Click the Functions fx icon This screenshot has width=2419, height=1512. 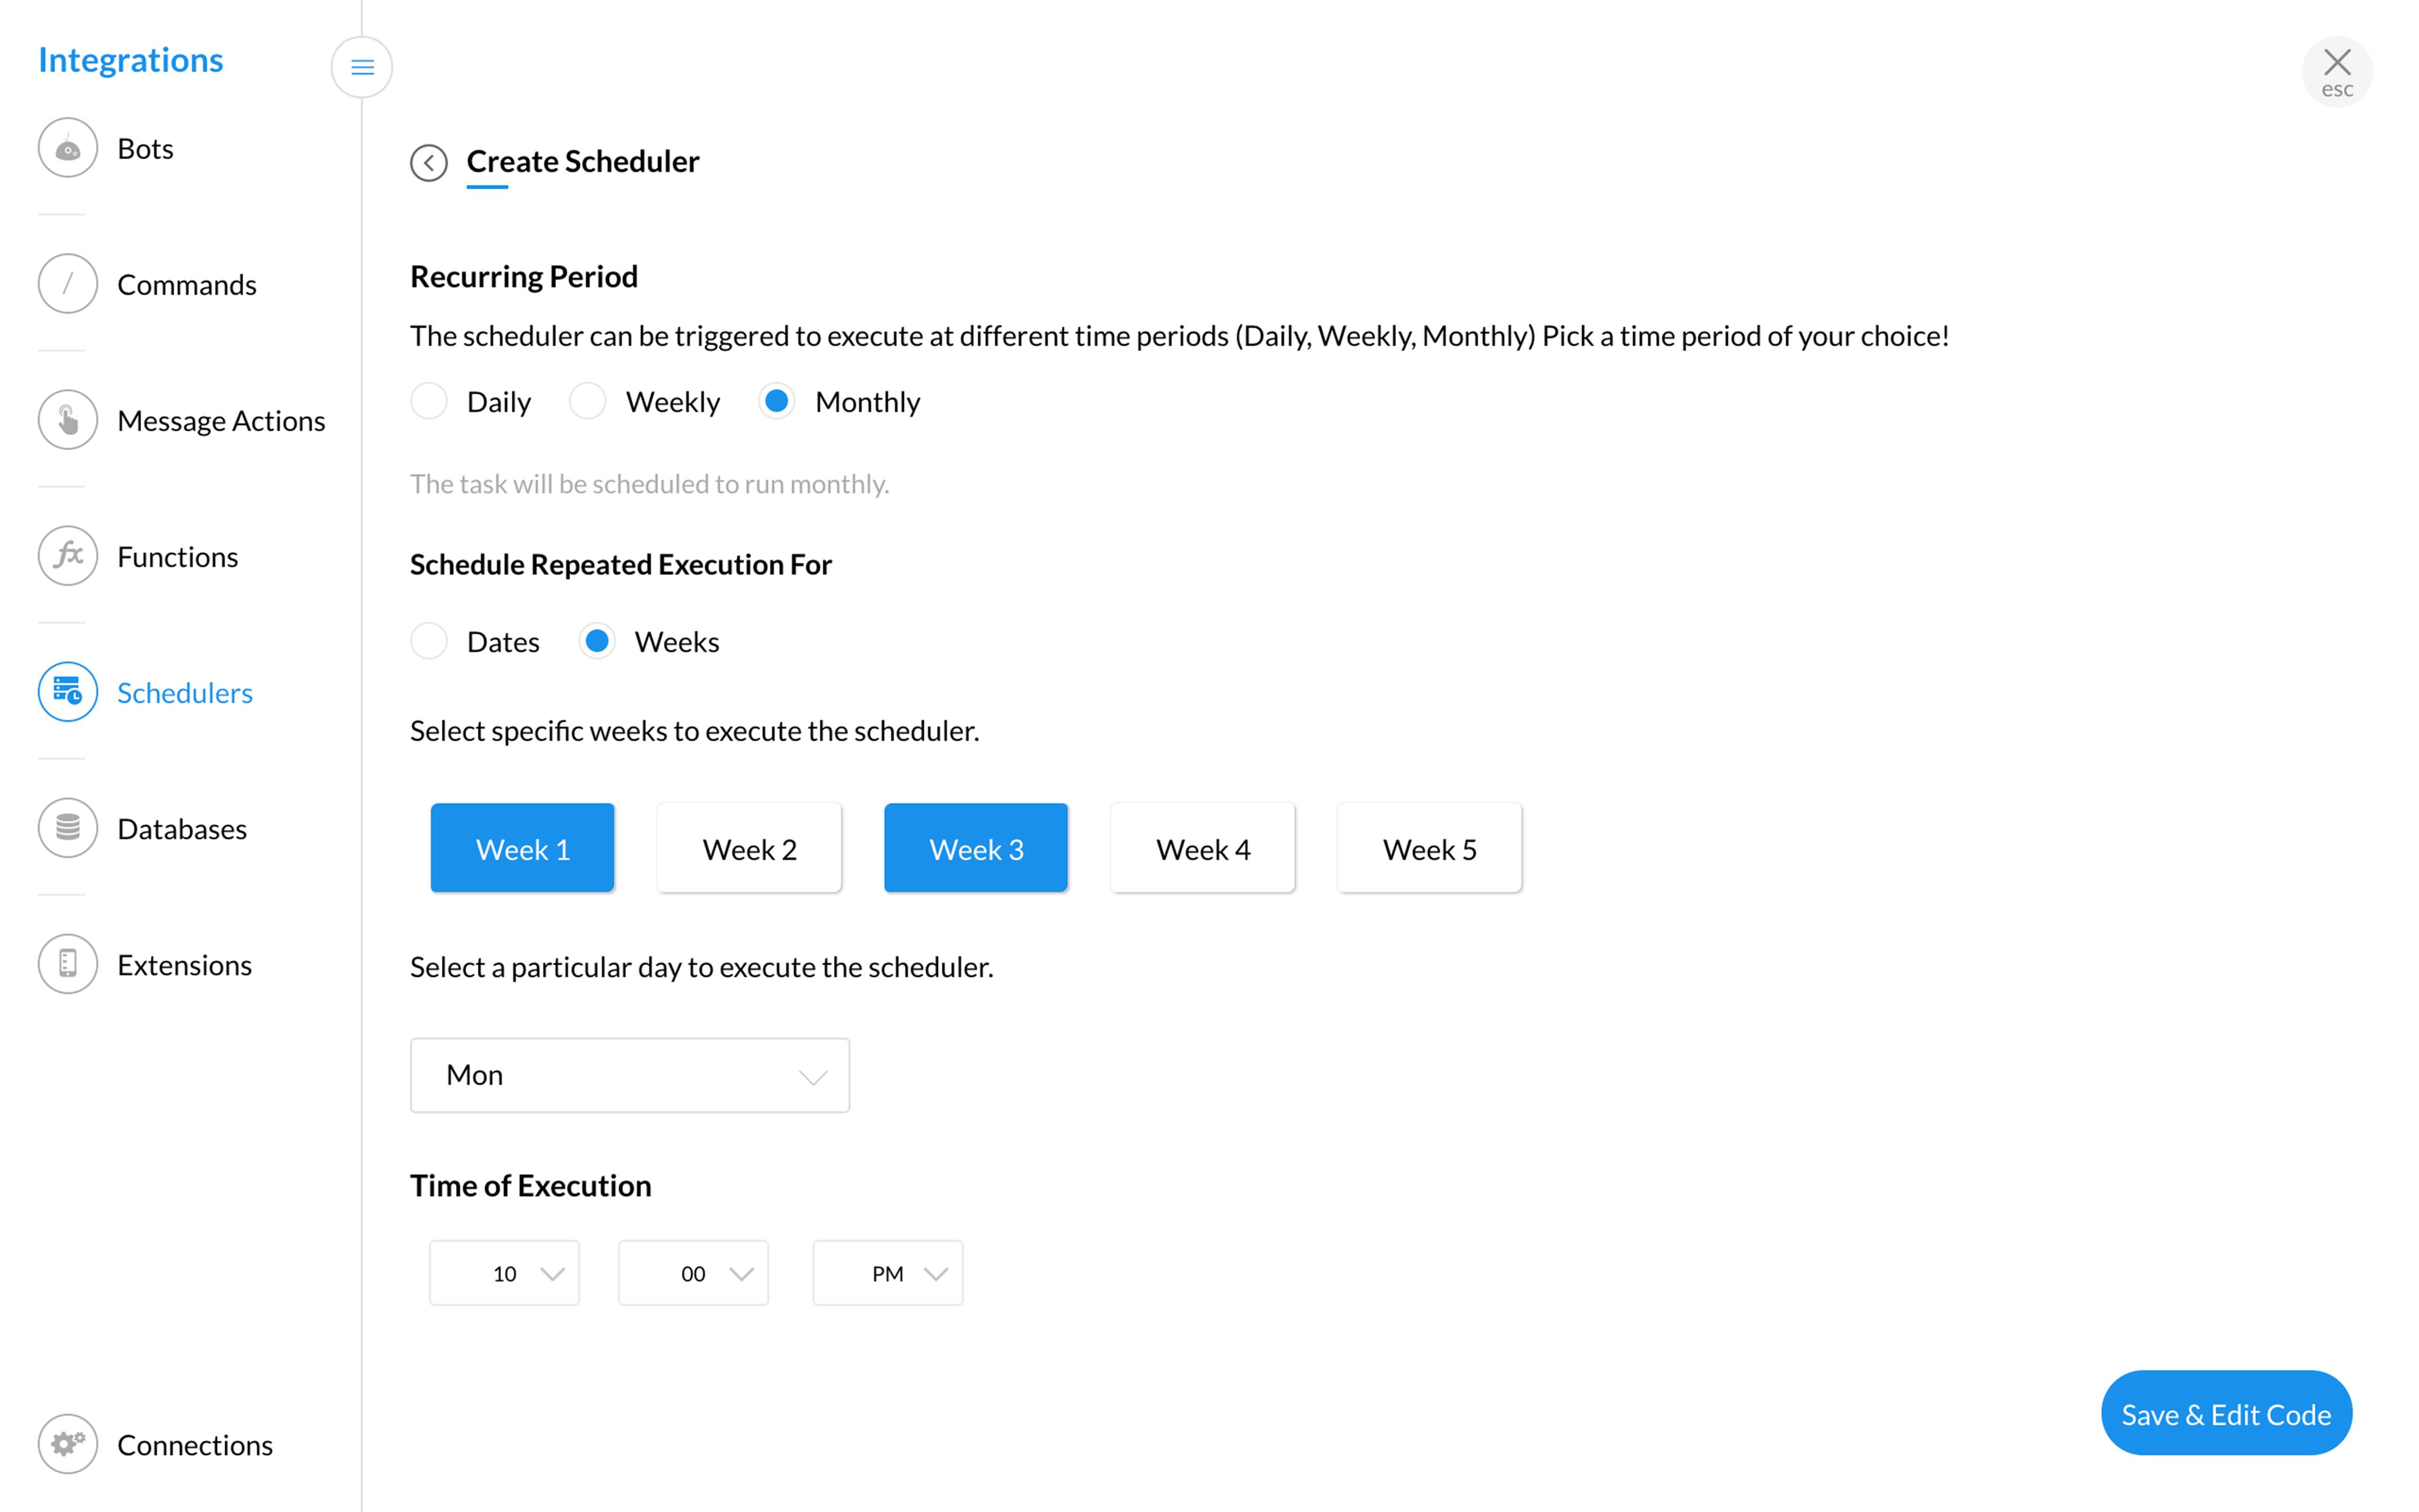click(67, 555)
